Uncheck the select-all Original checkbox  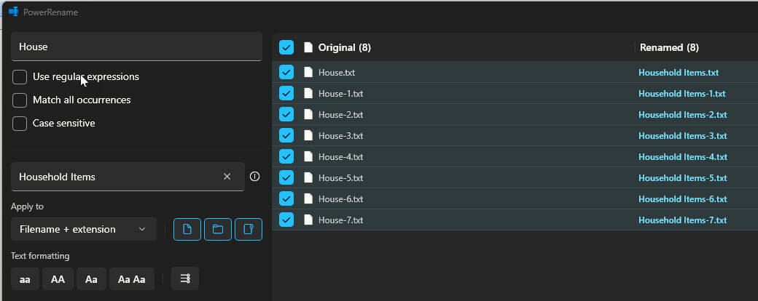pos(286,47)
